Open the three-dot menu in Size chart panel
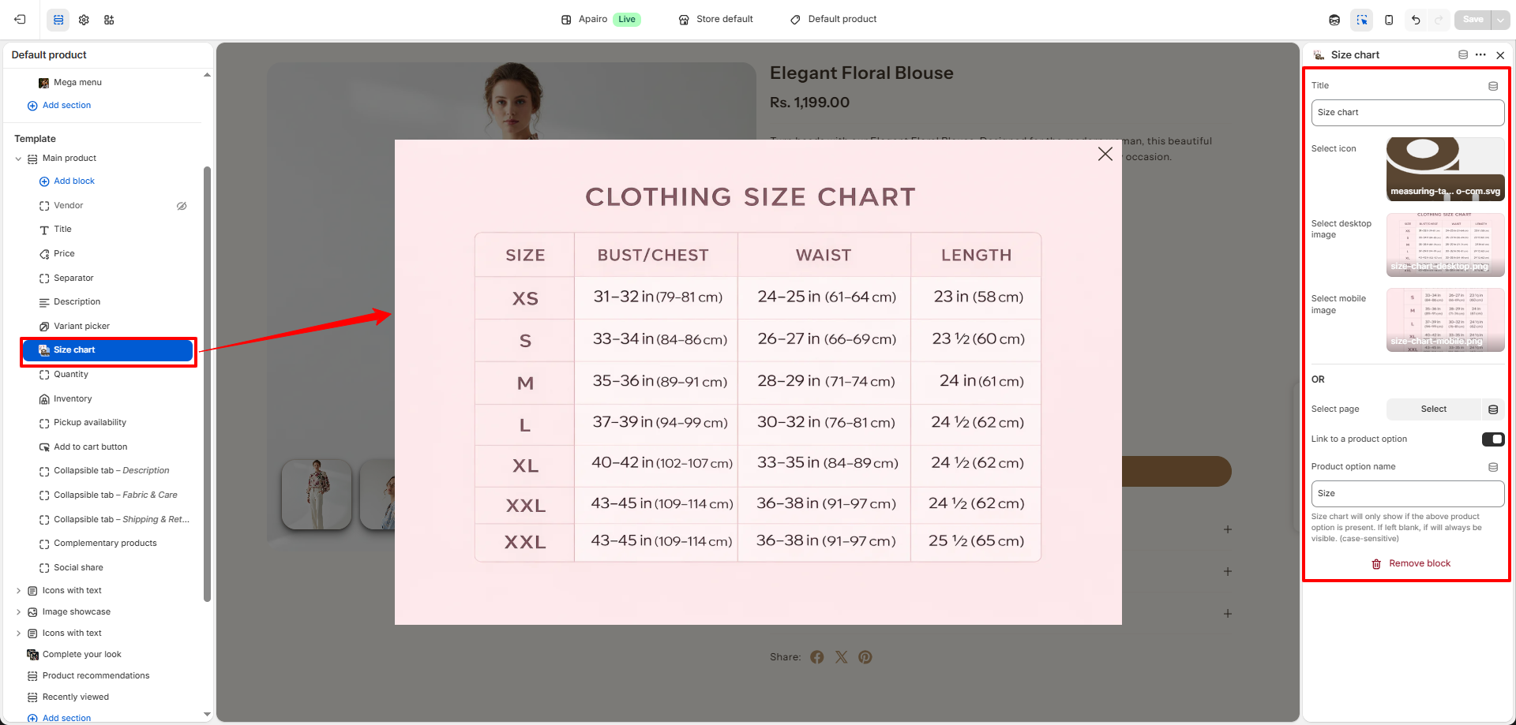Screen dimensions: 1516x725 coord(1480,55)
